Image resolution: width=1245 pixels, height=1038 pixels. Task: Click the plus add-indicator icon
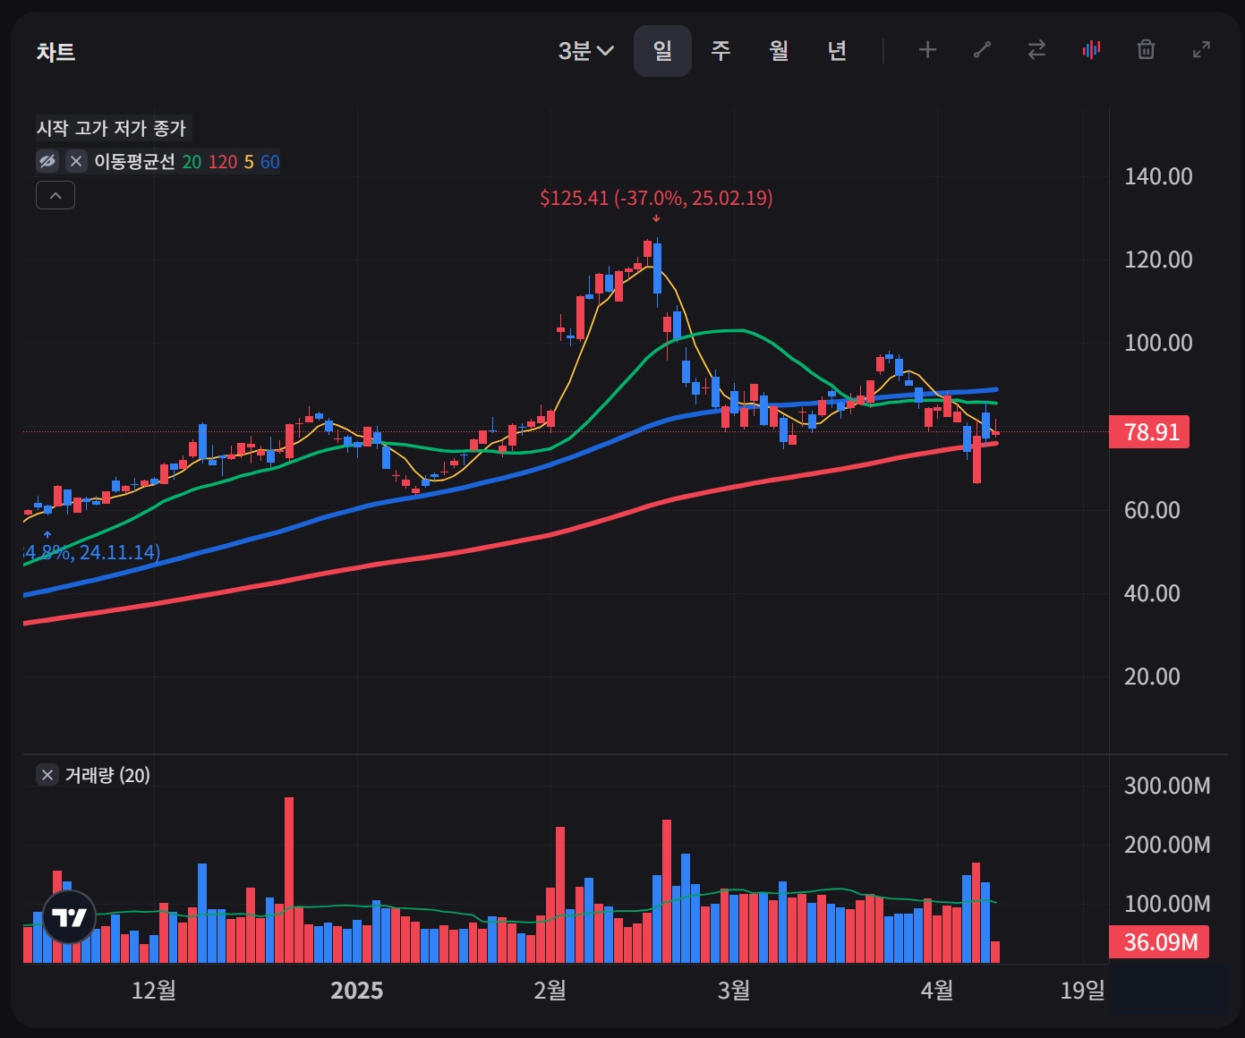[x=927, y=50]
